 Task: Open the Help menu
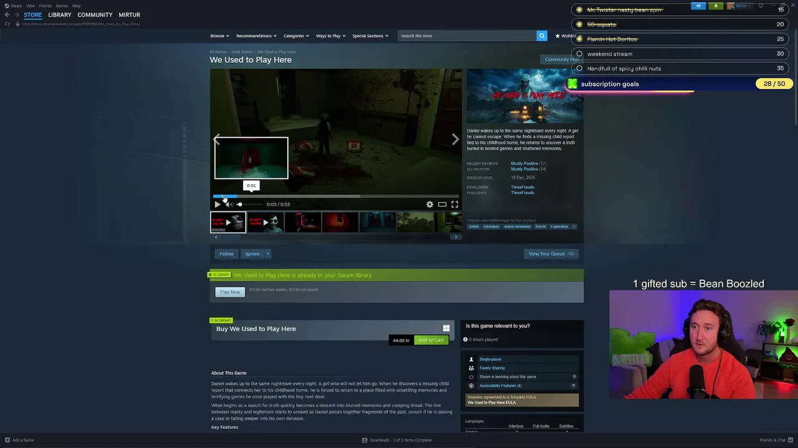(76, 6)
